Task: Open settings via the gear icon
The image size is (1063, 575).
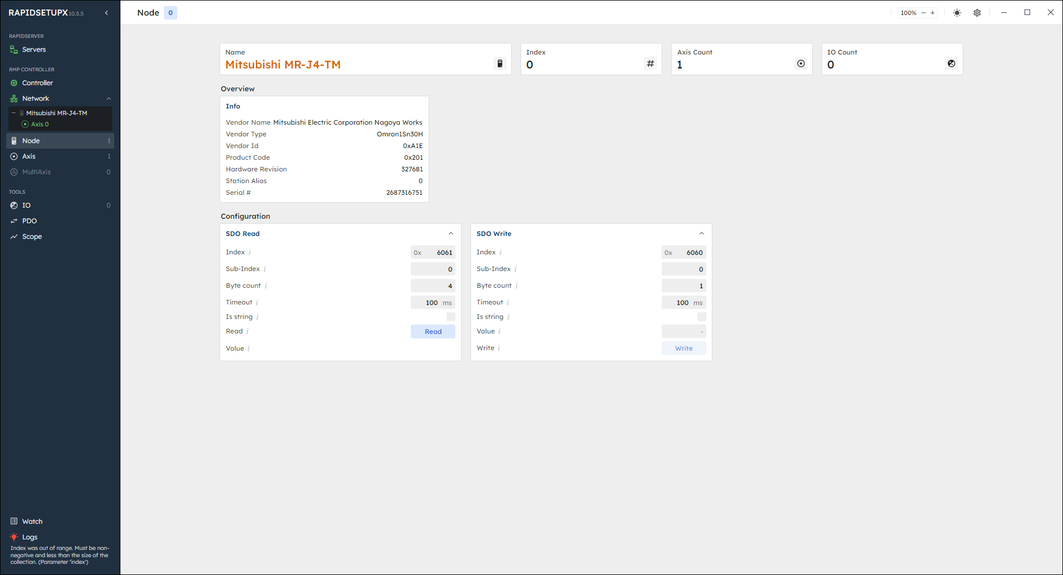Action: click(x=977, y=13)
